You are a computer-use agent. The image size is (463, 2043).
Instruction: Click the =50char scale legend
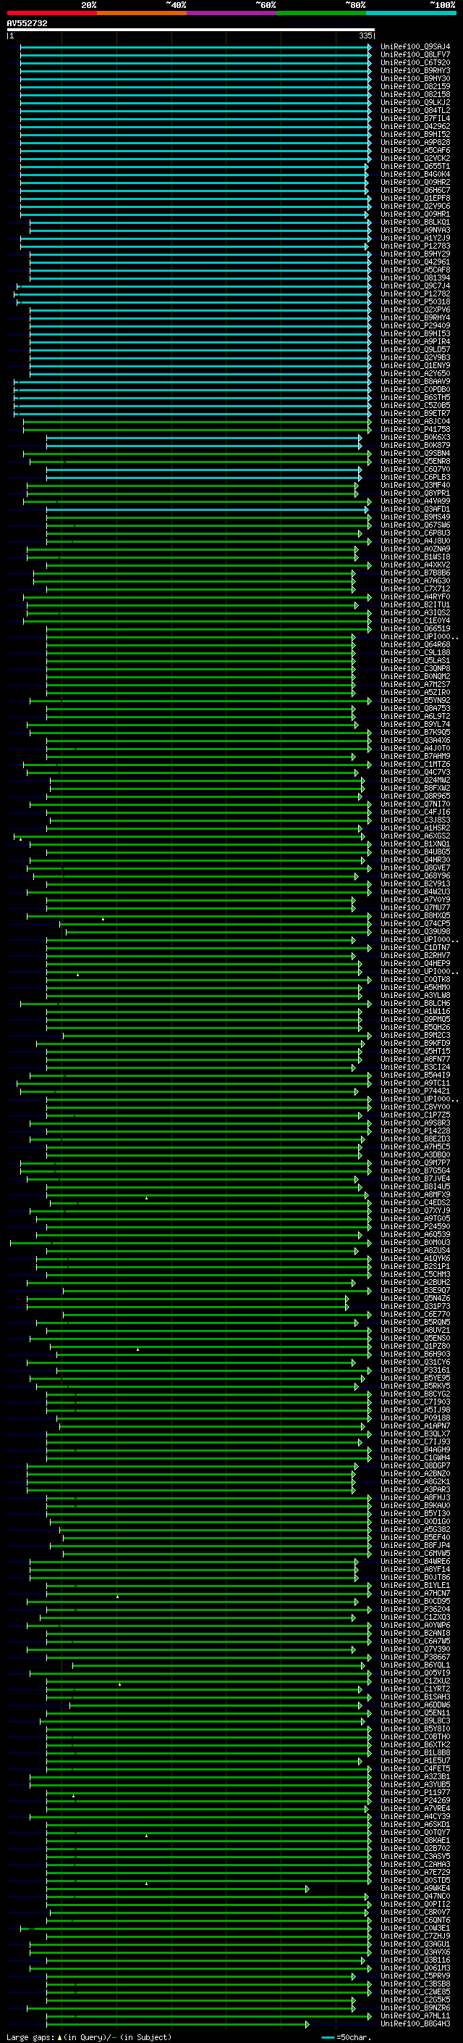[x=347, y=2036]
